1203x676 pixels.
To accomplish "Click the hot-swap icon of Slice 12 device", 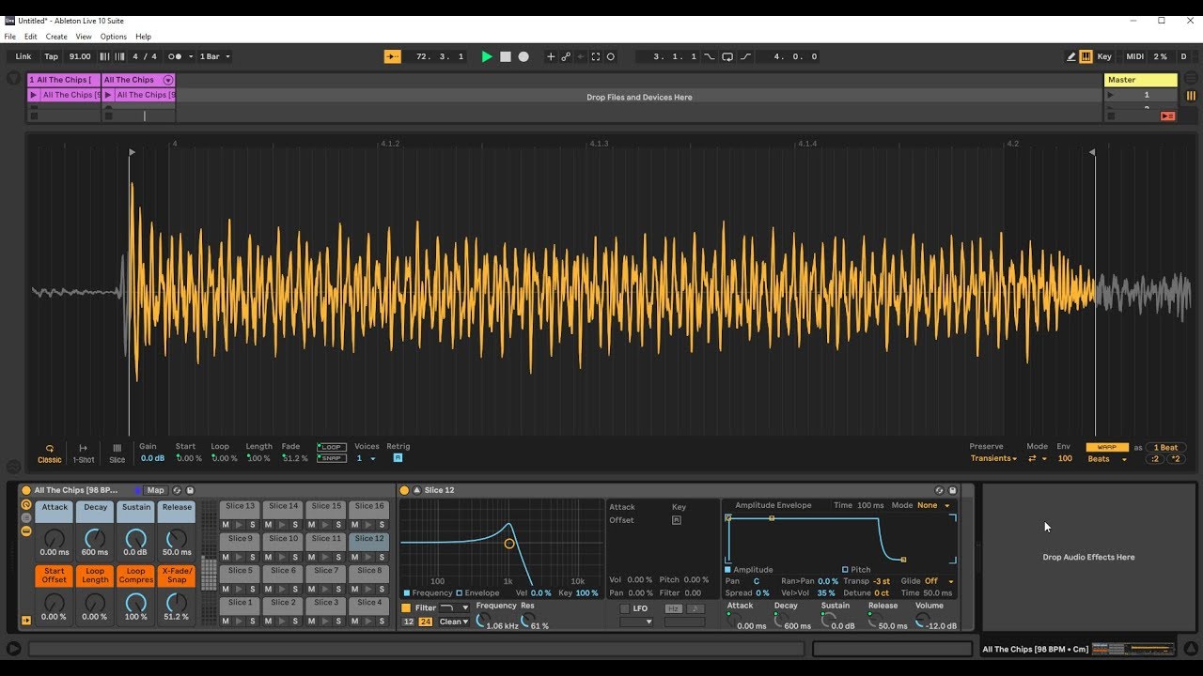I will 939,490.
